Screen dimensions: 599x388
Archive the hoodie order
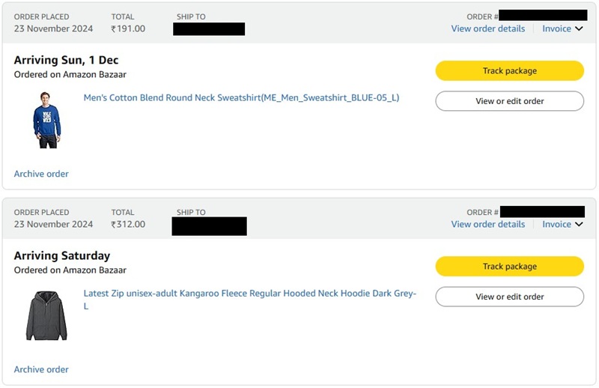tap(41, 369)
